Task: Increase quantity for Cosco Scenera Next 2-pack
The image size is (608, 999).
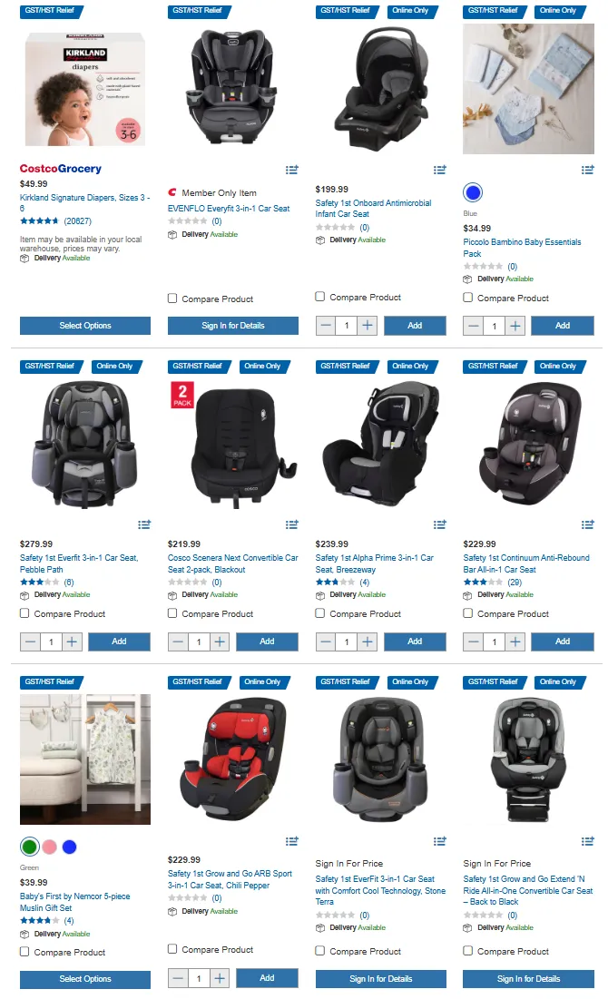Action: pyautogui.click(x=220, y=642)
